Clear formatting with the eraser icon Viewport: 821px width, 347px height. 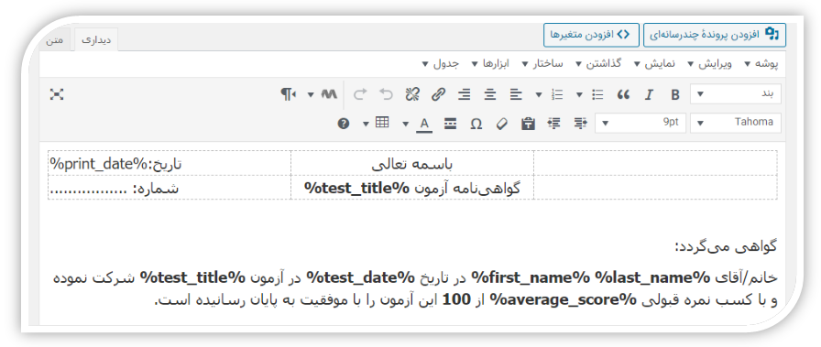tap(501, 124)
